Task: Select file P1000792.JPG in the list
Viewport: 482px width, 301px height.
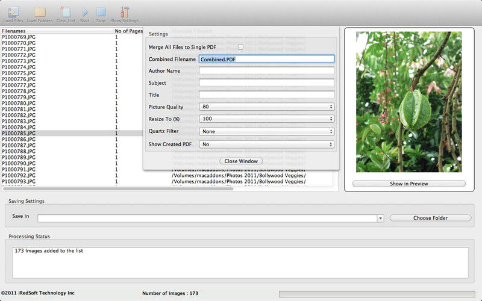Action: 19,175
